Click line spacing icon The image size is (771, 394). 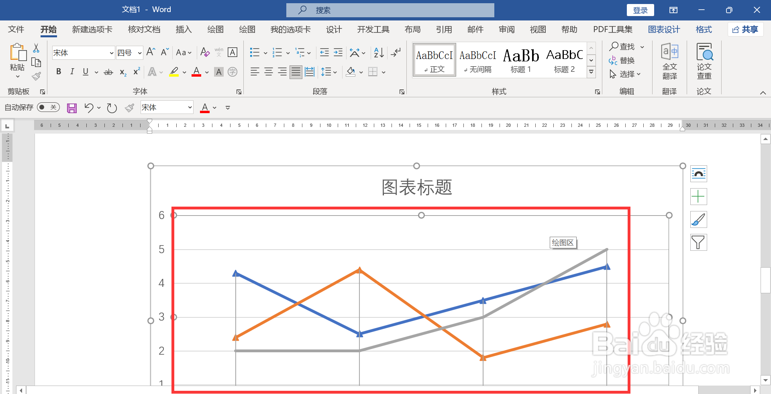tap(326, 72)
